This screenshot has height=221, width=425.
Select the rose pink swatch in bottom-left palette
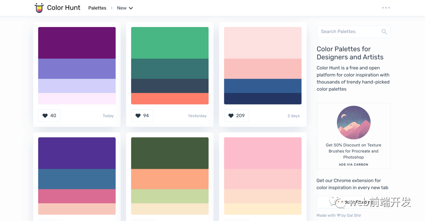77,196
